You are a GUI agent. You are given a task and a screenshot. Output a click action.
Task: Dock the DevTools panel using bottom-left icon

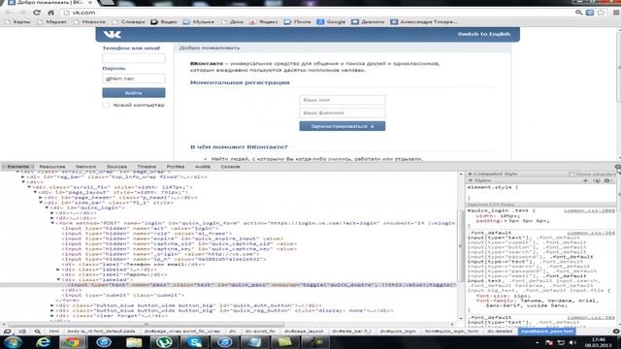point(7,332)
